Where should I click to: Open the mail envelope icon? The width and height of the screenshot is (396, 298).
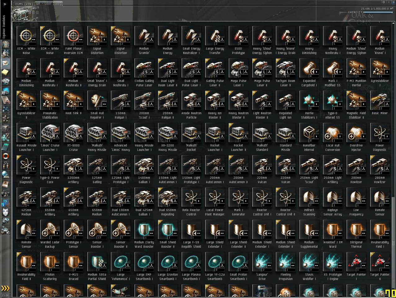coord(6,63)
